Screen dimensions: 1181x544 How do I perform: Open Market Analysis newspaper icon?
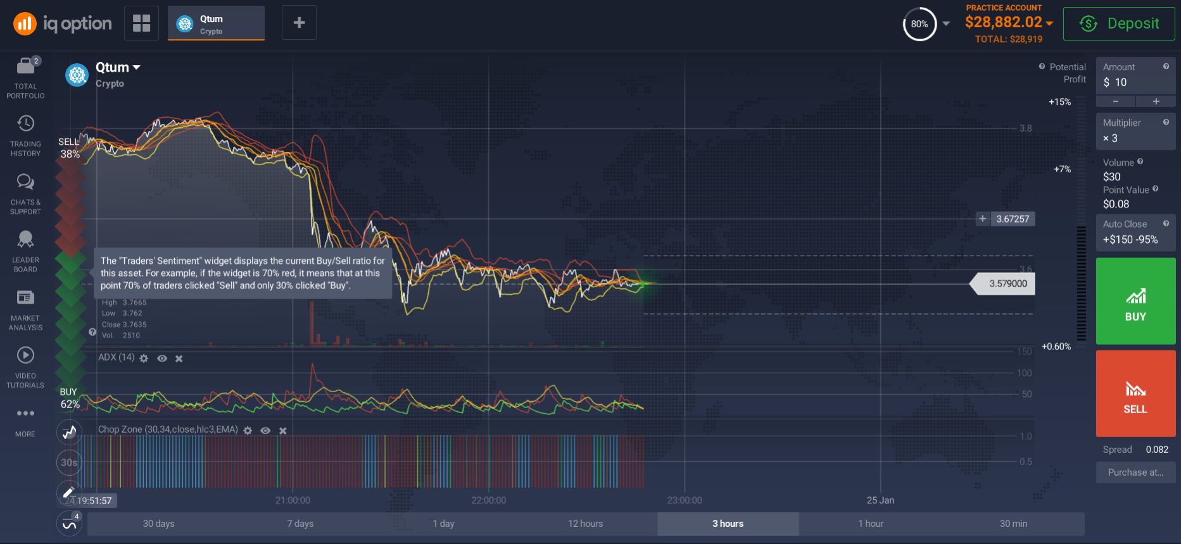(25, 297)
